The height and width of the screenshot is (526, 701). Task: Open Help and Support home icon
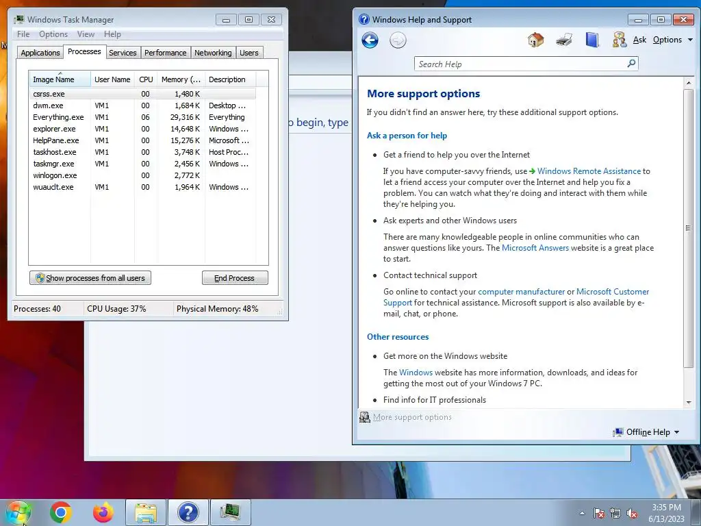[x=535, y=40]
